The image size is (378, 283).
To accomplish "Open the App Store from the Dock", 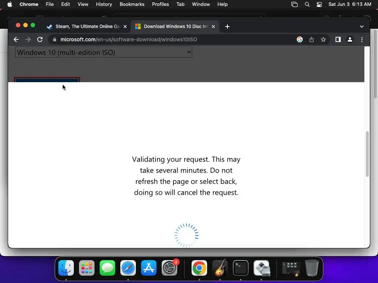I will (149, 268).
